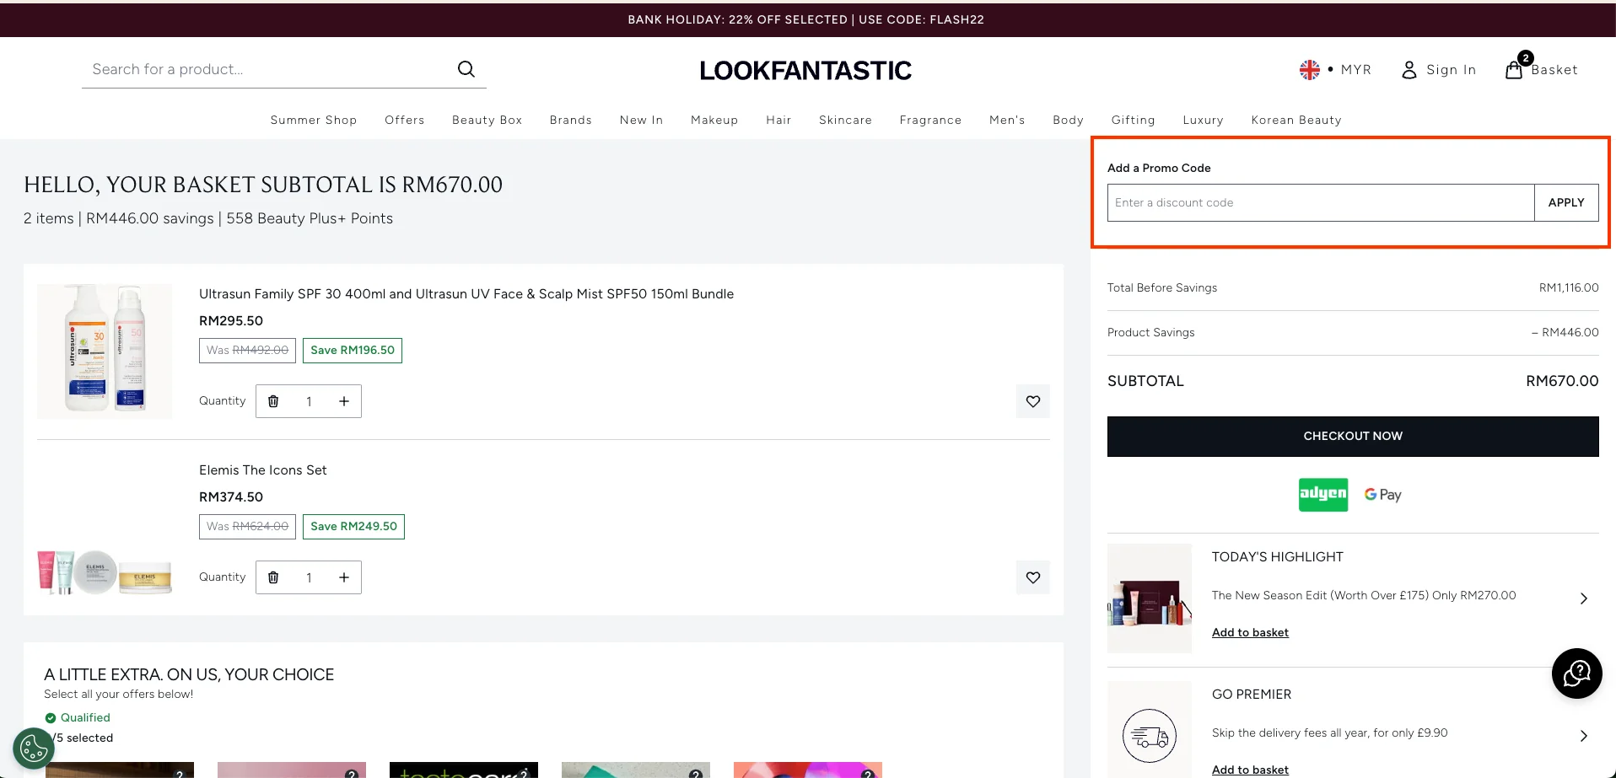Add Elemis Icons Set to wishlist heart
The width and height of the screenshot is (1616, 778).
click(1033, 577)
